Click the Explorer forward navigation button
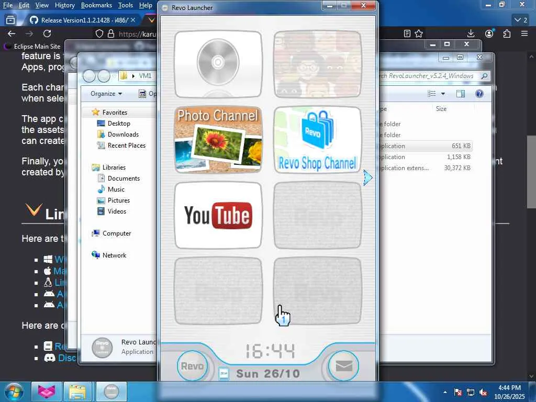This screenshot has height=402, width=536. pos(104,76)
